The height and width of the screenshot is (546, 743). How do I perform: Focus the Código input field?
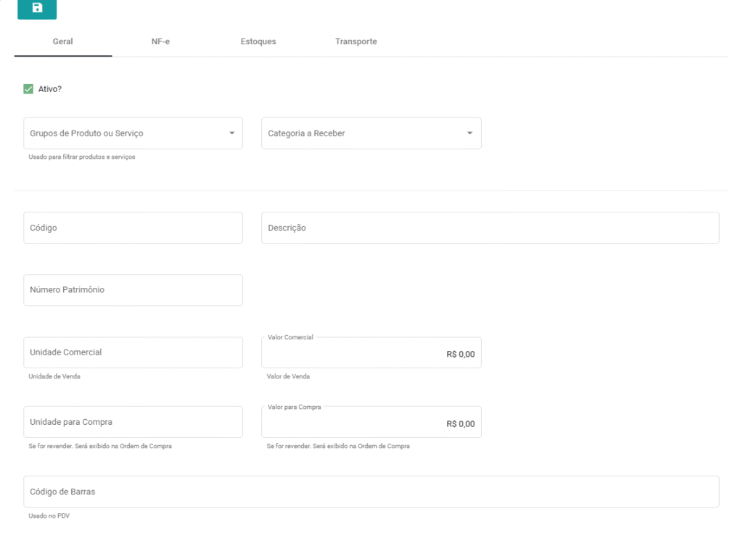click(133, 228)
